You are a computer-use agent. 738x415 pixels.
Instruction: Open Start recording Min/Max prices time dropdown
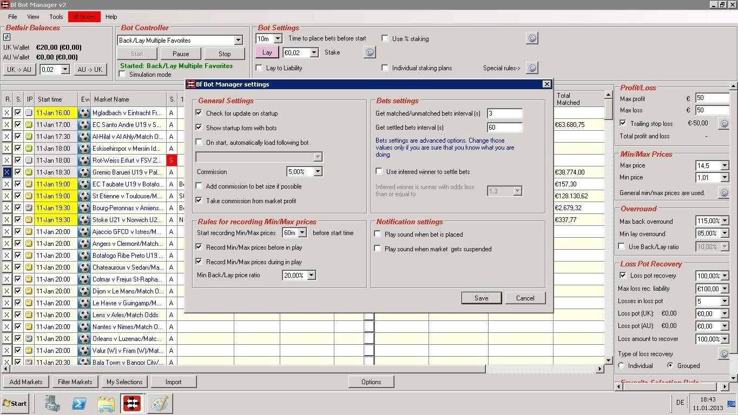(x=302, y=233)
